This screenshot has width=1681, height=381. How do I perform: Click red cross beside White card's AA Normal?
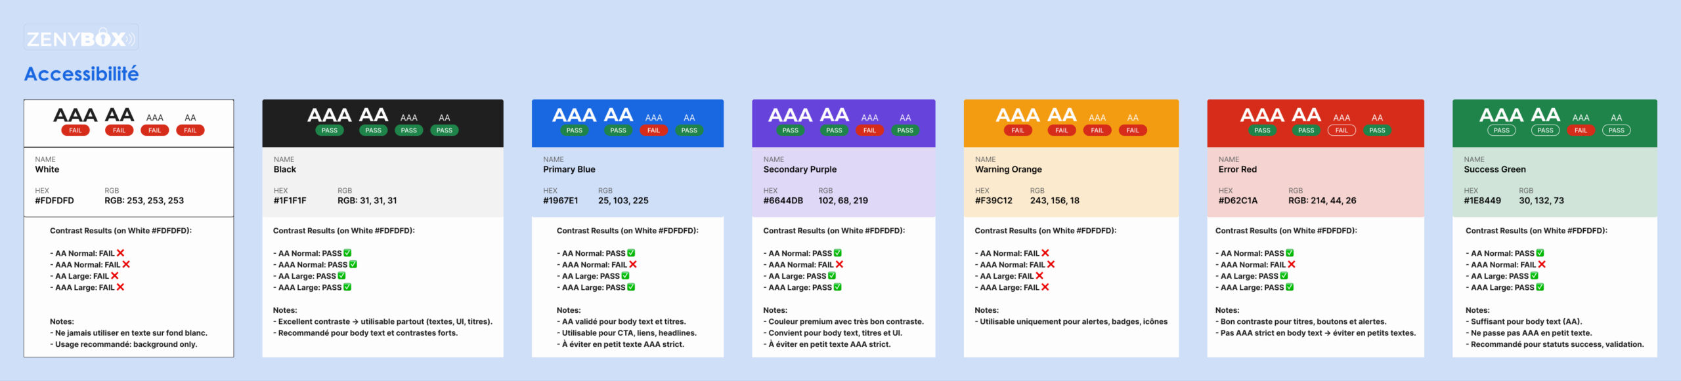pyautogui.click(x=121, y=253)
